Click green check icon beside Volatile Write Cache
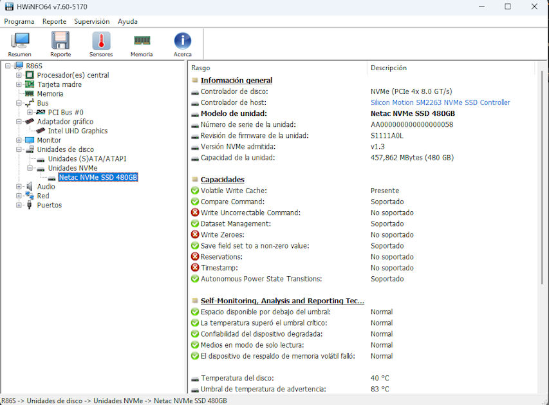 pyautogui.click(x=195, y=191)
